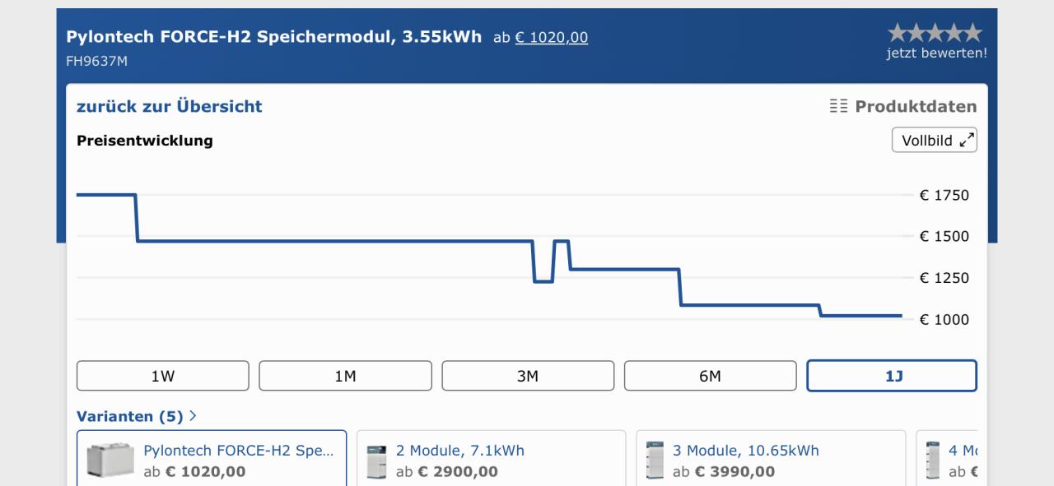The height and width of the screenshot is (486, 1054).
Task: Select the 1J yearly range
Action: tap(892, 376)
